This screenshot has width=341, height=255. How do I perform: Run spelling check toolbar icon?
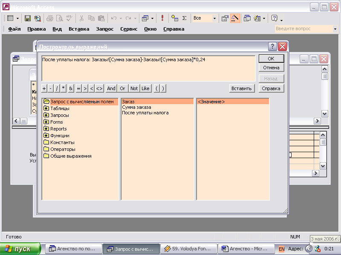69,18
